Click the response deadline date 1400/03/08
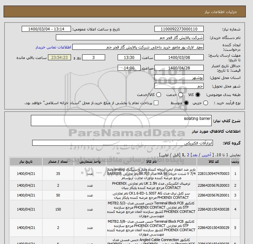This screenshot has width=253, height=244. [x=179, y=57]
